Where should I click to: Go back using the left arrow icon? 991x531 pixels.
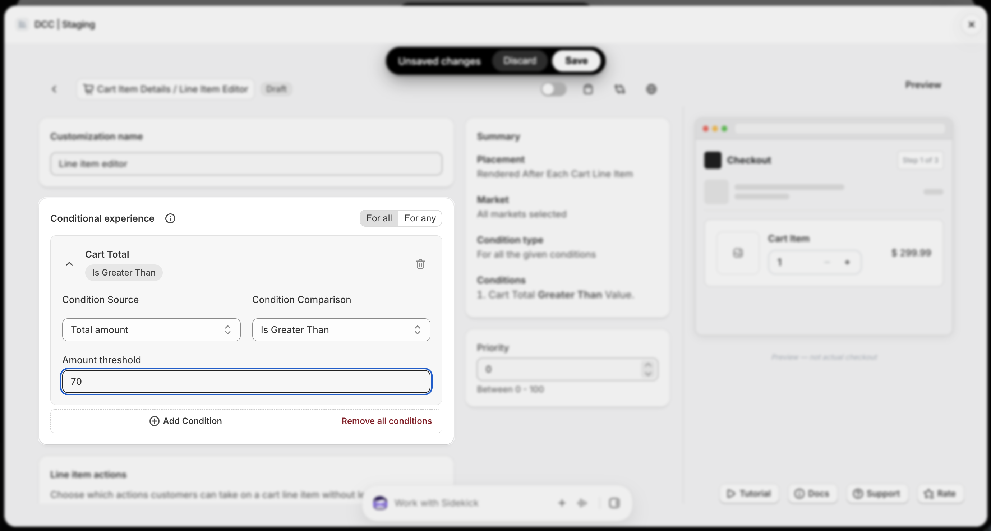click(54, 89)
